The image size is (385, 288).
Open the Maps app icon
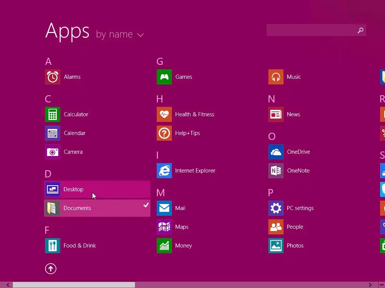click(164, 227)
